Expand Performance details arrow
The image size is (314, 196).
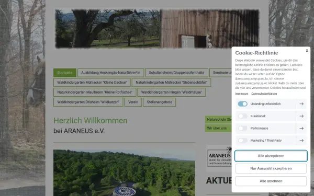pyautogui.click(x=301, y=128)
